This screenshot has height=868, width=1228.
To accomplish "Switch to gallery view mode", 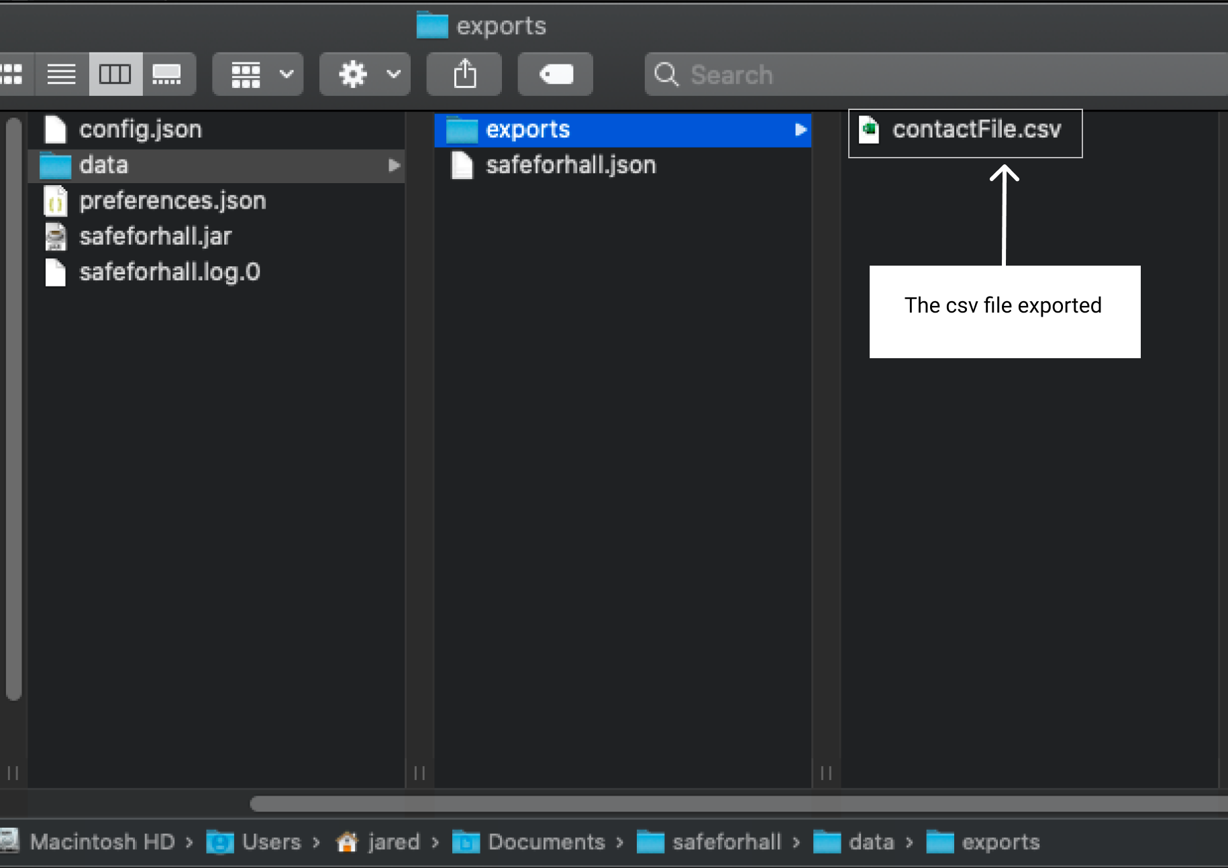I will [167, 74].
